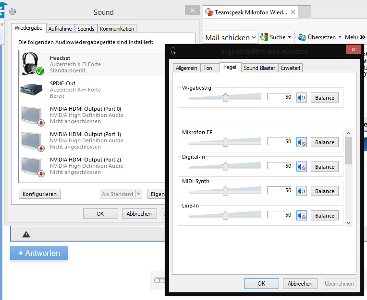Open the Mail schicken dropdown
Screen dimensions: 367x300
254,37
